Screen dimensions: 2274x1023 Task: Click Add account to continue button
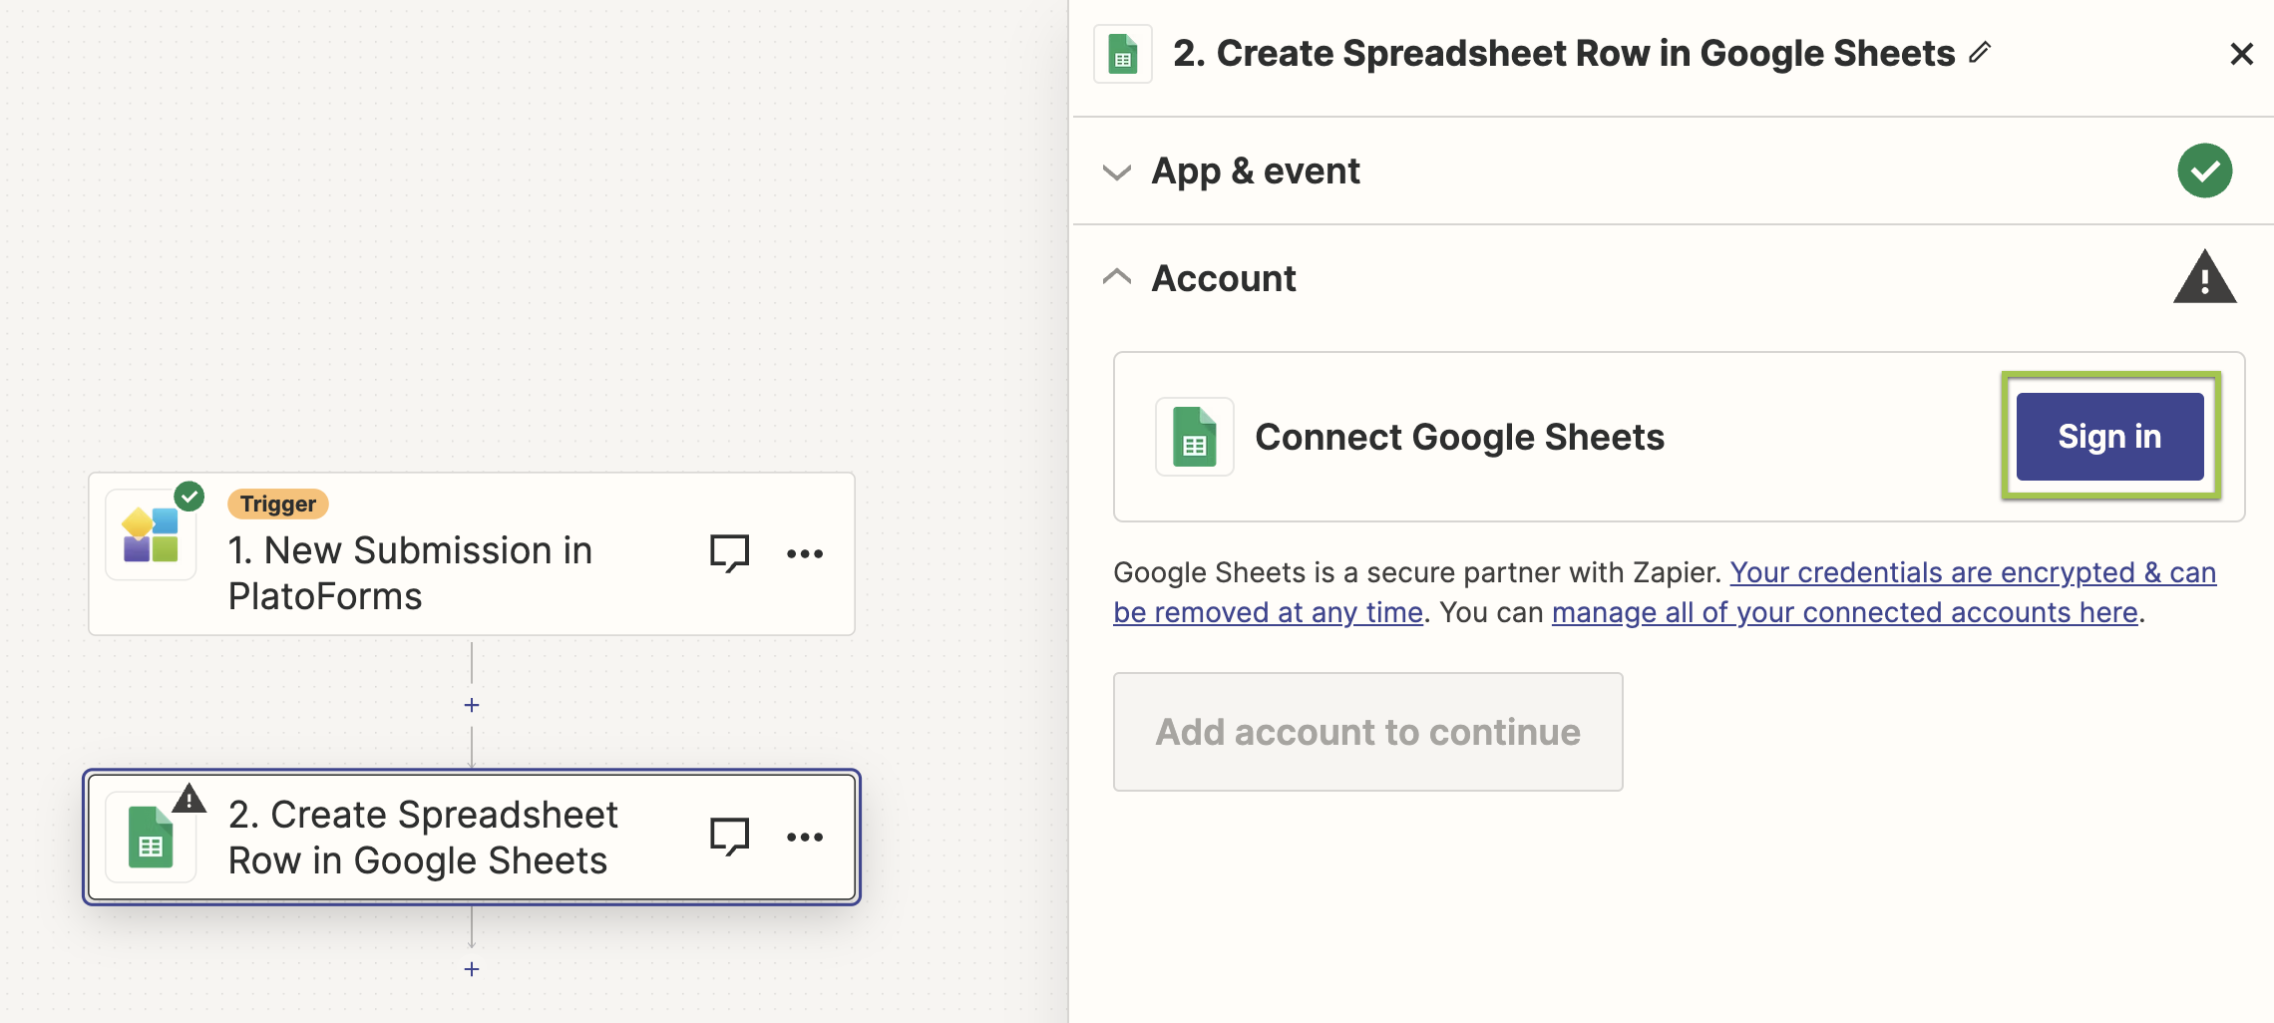(1367, 732)
